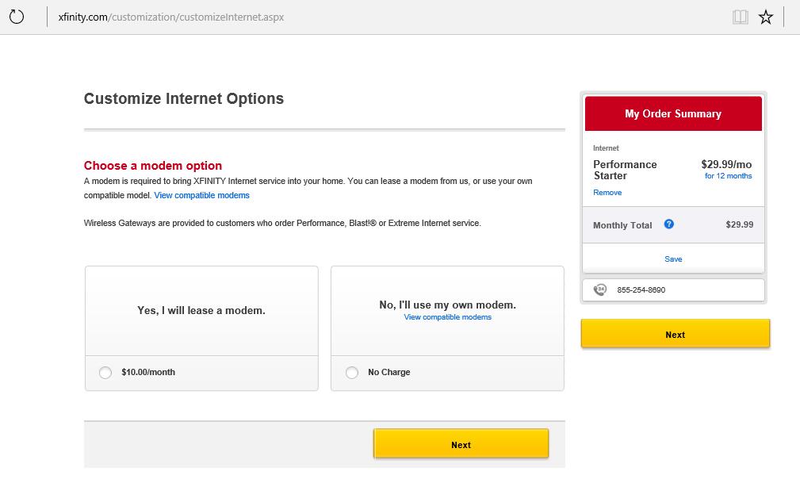
Task: Click the address bar URL field
Action: (x=171, y=17)
